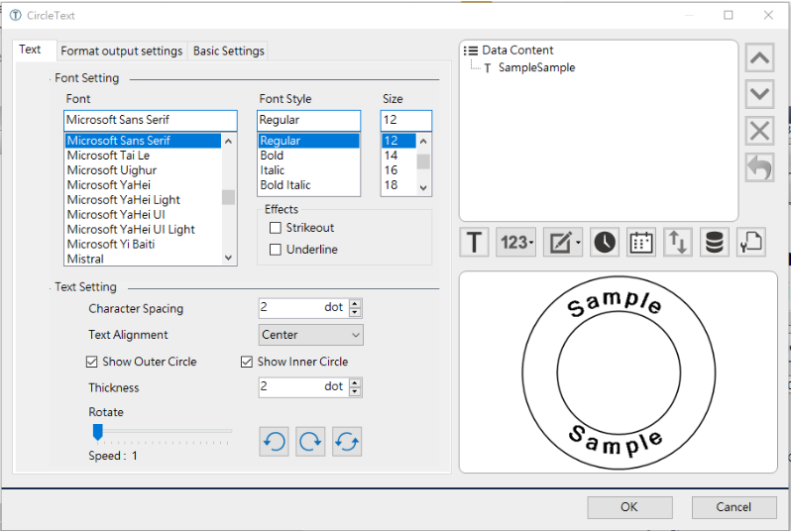This screenshot has height=531, width=791.
Task: Insert a calendar date item
Action: pyautogui.click(x=641, y=243)
